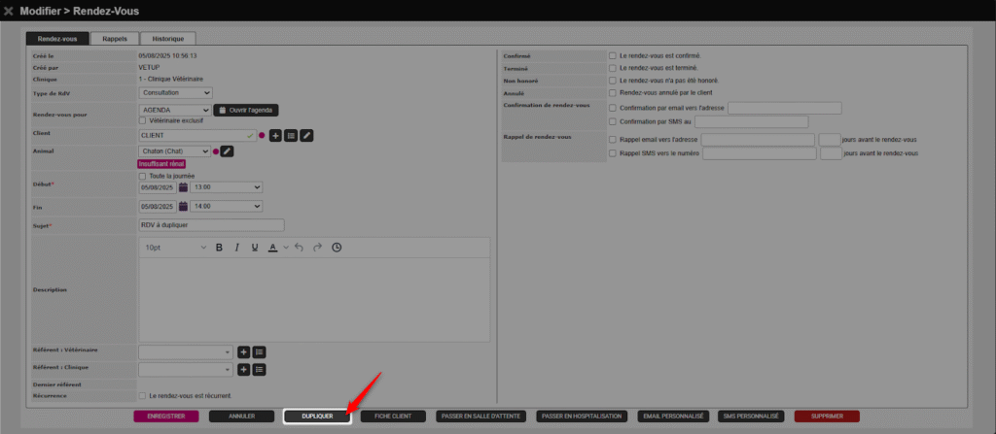
Task: Click the edit pencil icon beside Client
Action: tap(306, 135)
